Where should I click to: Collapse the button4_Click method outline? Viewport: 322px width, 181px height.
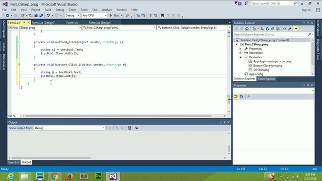coord(19,42)
